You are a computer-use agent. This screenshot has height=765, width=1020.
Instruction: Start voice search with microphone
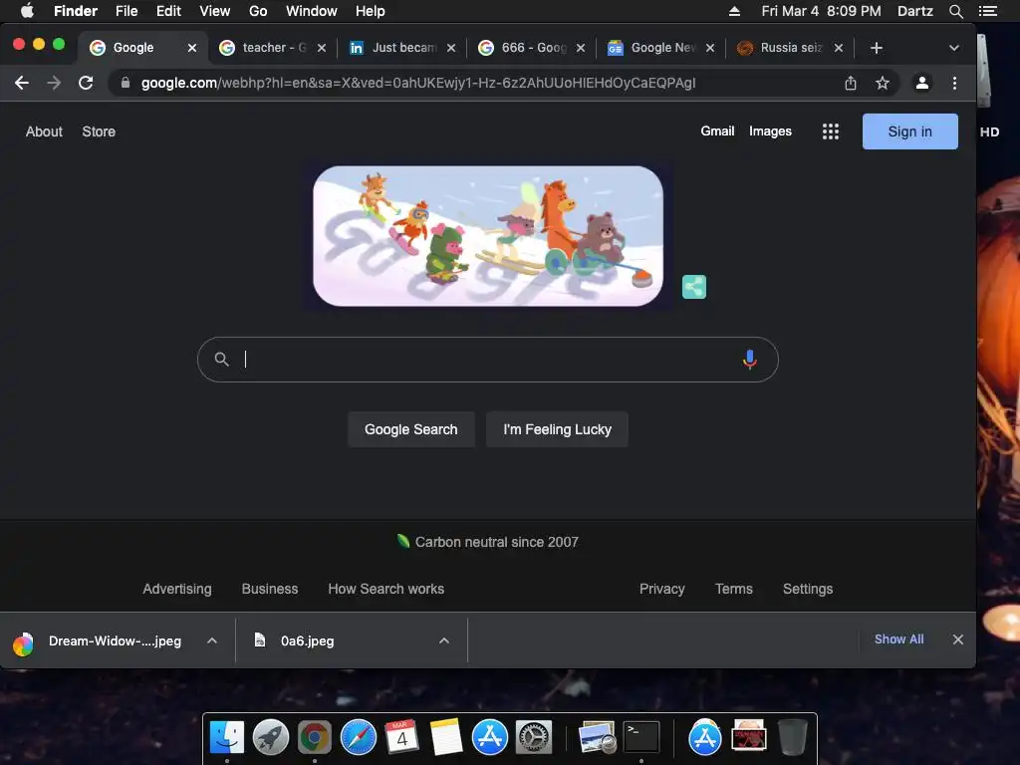[x=749, y=359]
